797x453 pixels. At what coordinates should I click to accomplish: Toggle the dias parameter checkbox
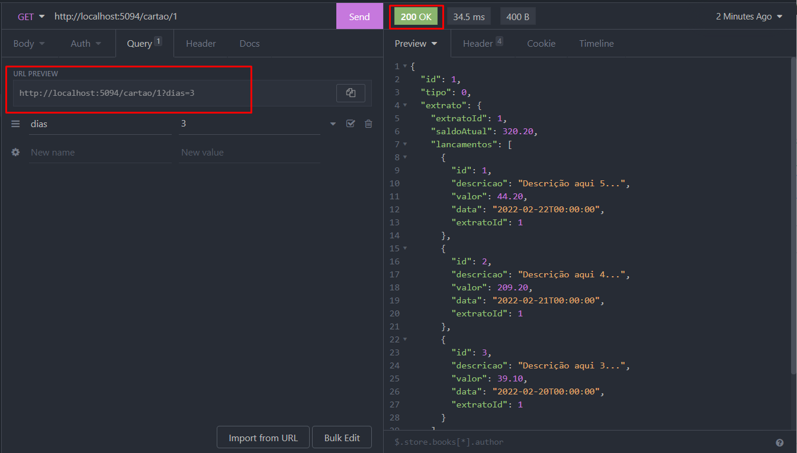pyautogui.click(x=351, y=124)
